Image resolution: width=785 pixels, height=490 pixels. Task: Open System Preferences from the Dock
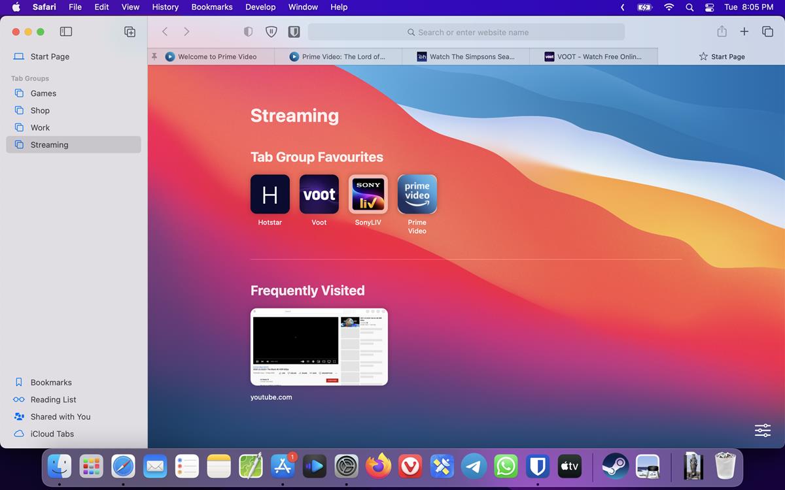346,466
